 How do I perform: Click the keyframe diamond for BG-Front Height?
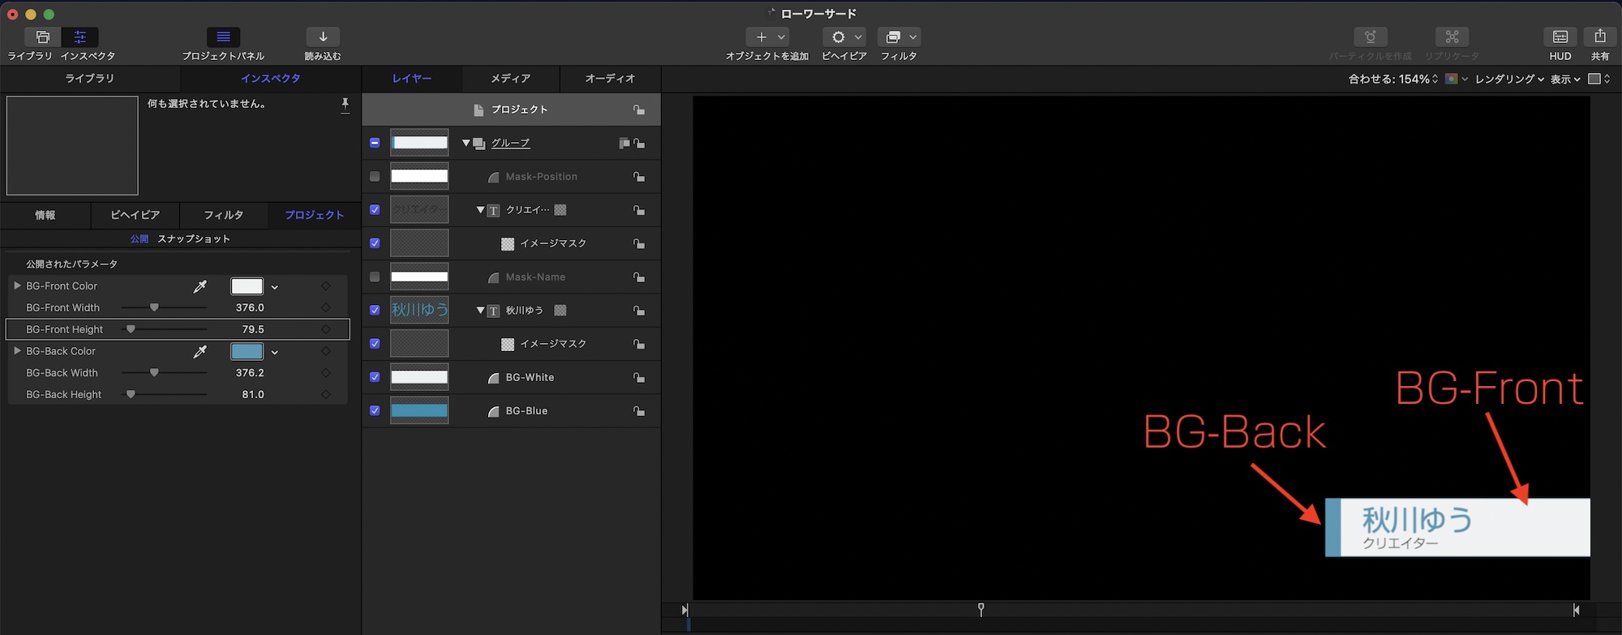tap(326, 329)
